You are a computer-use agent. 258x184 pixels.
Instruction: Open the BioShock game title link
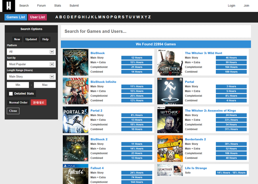(x=98, y=53)
